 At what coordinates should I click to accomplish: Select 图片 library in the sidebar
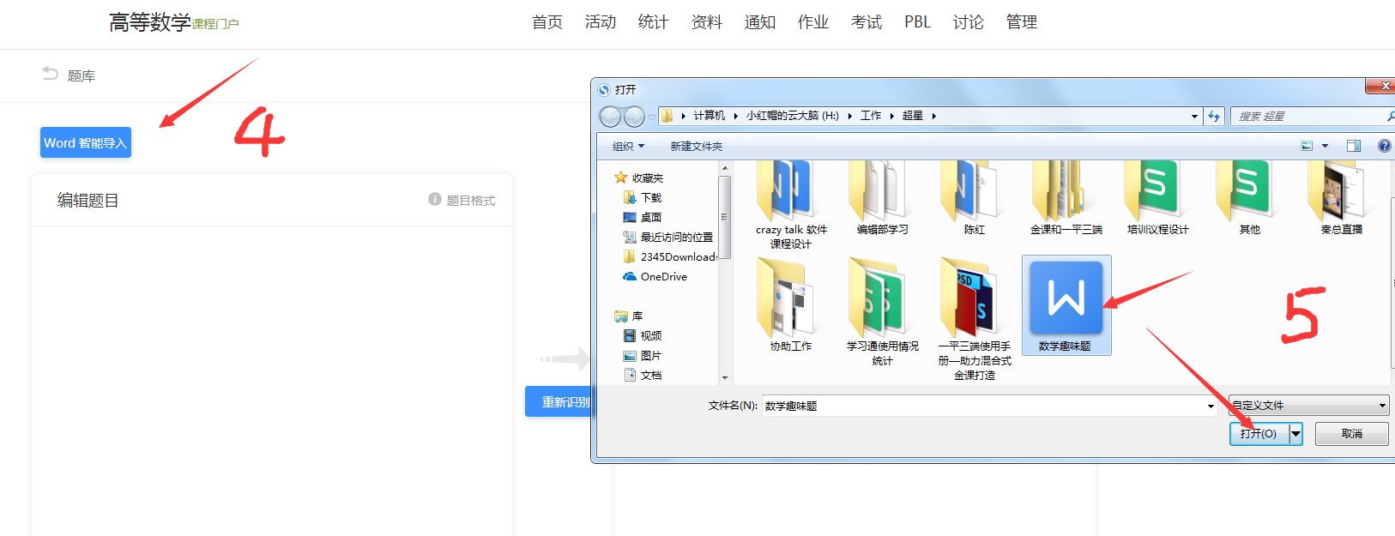click(x=643, y=355)
